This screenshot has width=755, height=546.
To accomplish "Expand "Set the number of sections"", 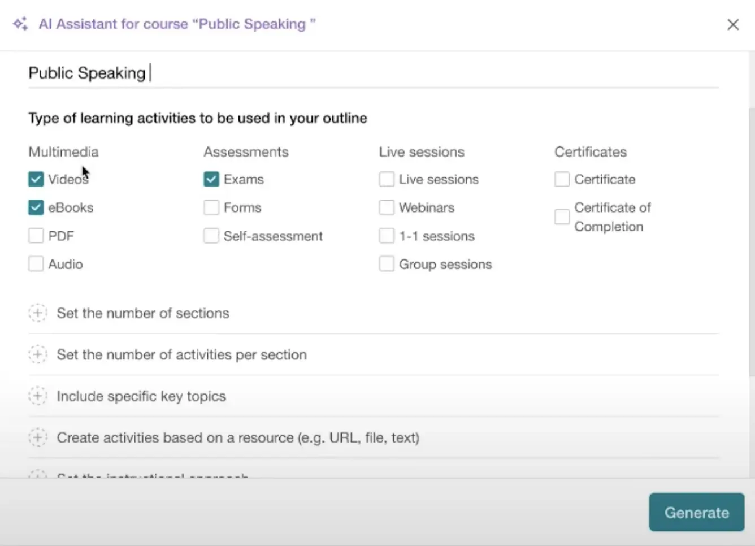I will tap(143, 313).
